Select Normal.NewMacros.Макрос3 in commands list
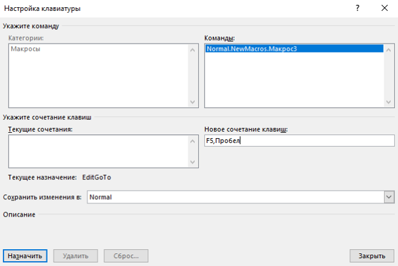The image size is (398, 266). [x=294, y=49]
